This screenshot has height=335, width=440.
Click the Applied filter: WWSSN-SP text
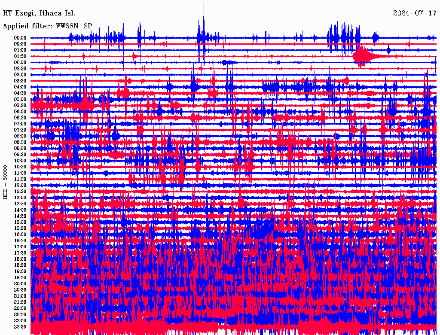[47, 26]
